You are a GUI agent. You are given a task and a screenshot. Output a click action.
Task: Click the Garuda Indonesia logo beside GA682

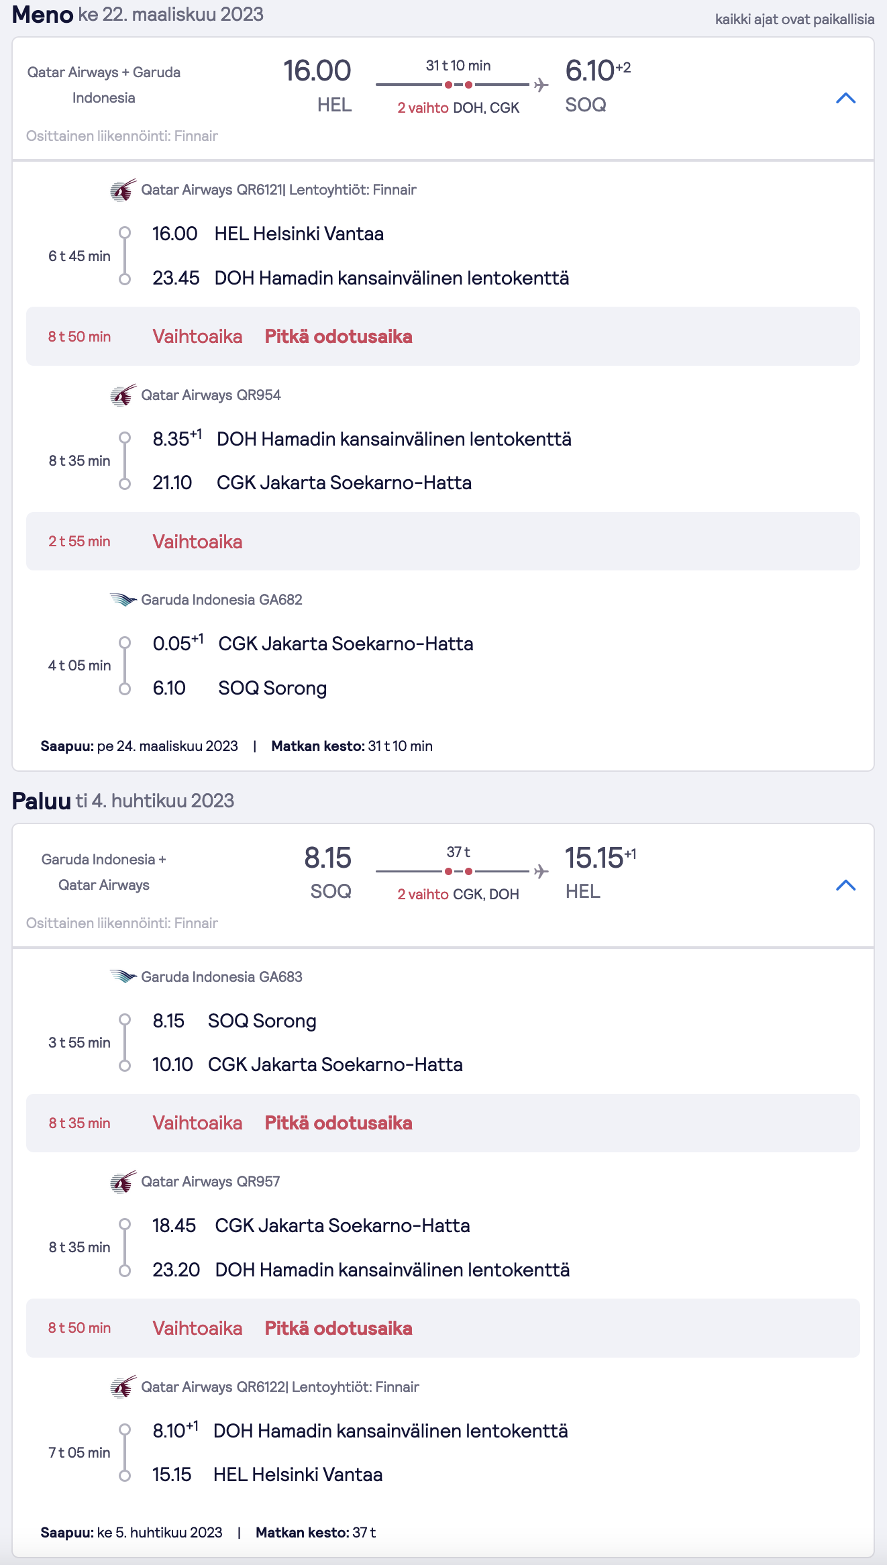123,599
